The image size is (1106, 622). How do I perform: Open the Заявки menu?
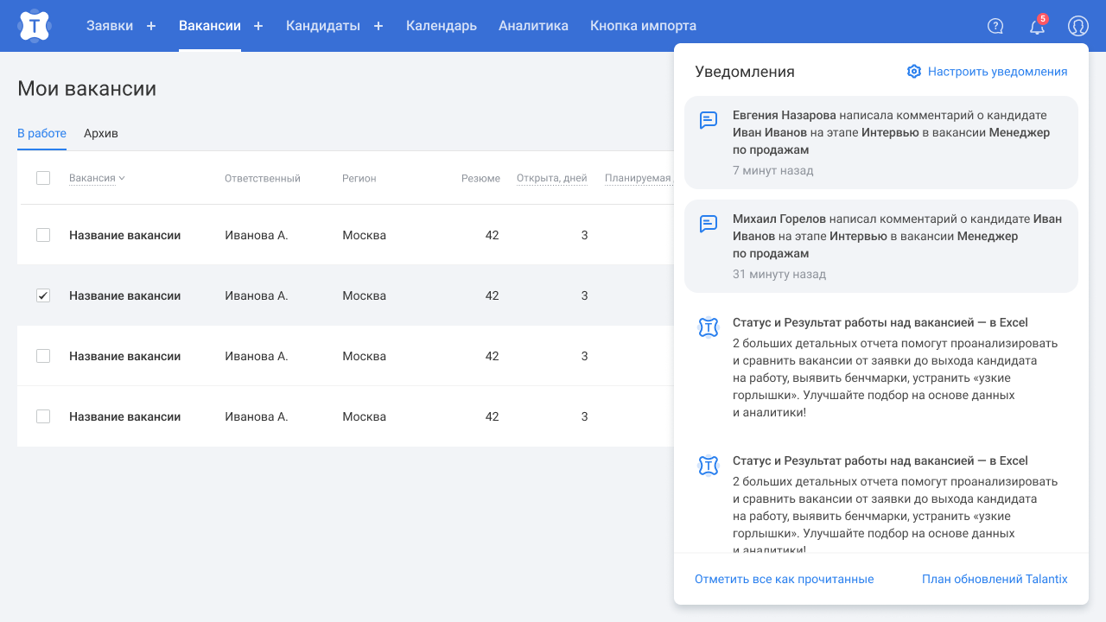(110, 26)
